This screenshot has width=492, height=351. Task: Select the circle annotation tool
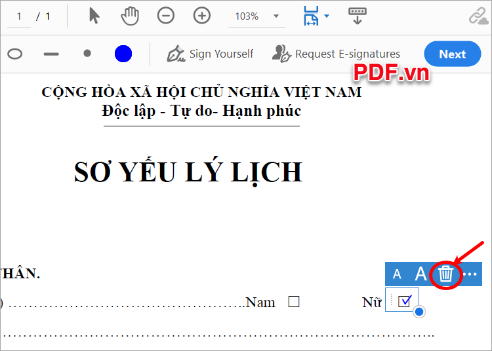click(x=14, y=54)
